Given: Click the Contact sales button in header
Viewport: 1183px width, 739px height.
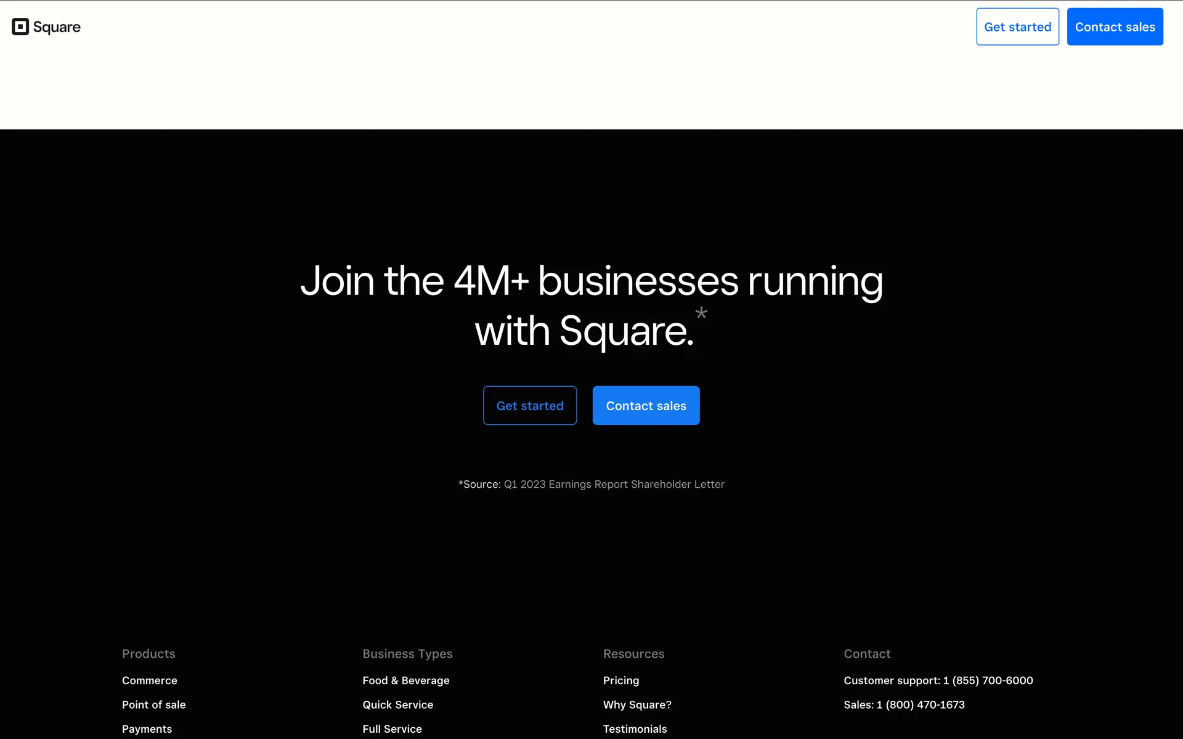Looking at the screenshot, I should pos(1115,26).
